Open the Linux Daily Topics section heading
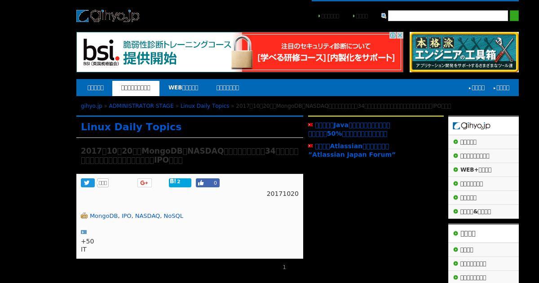This screenshot has height=283, width=539. (131, 127)
